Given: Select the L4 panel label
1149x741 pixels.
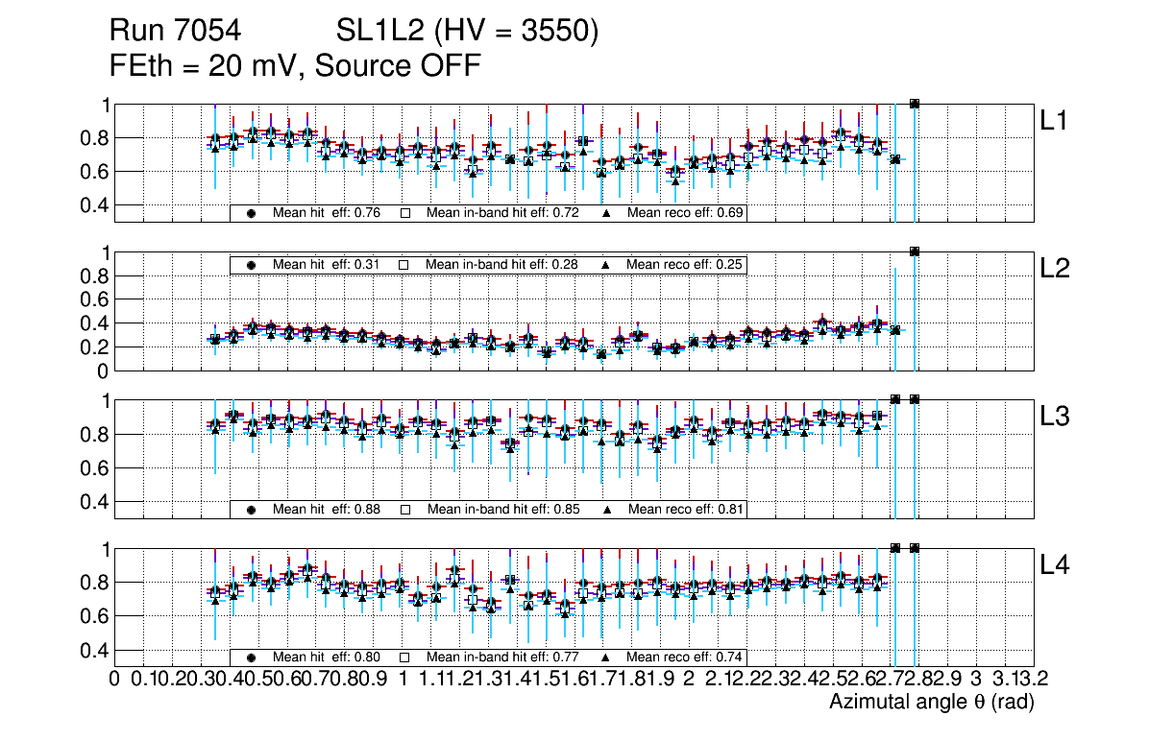Looking at the screenshot, I should [x=1055, y=565].
